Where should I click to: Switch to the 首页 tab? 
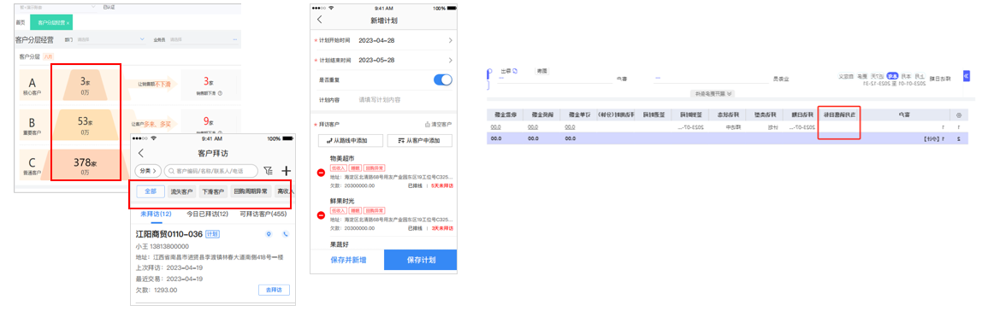pos(21,22)
